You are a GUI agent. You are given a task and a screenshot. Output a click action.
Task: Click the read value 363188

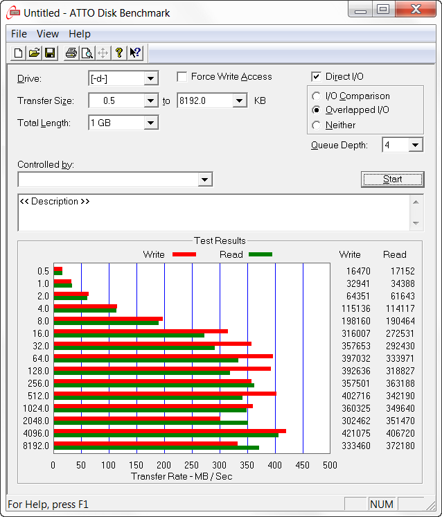point(400,383)
